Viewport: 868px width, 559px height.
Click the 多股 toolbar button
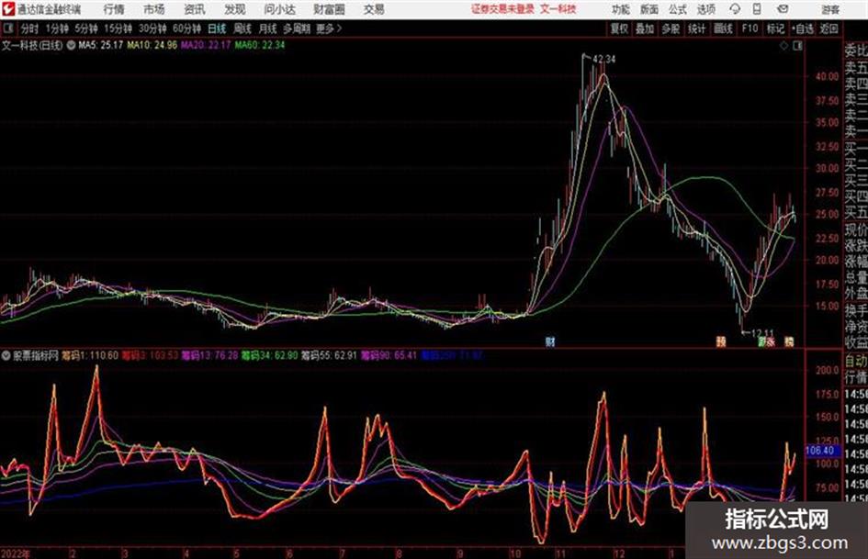[671, 28]
